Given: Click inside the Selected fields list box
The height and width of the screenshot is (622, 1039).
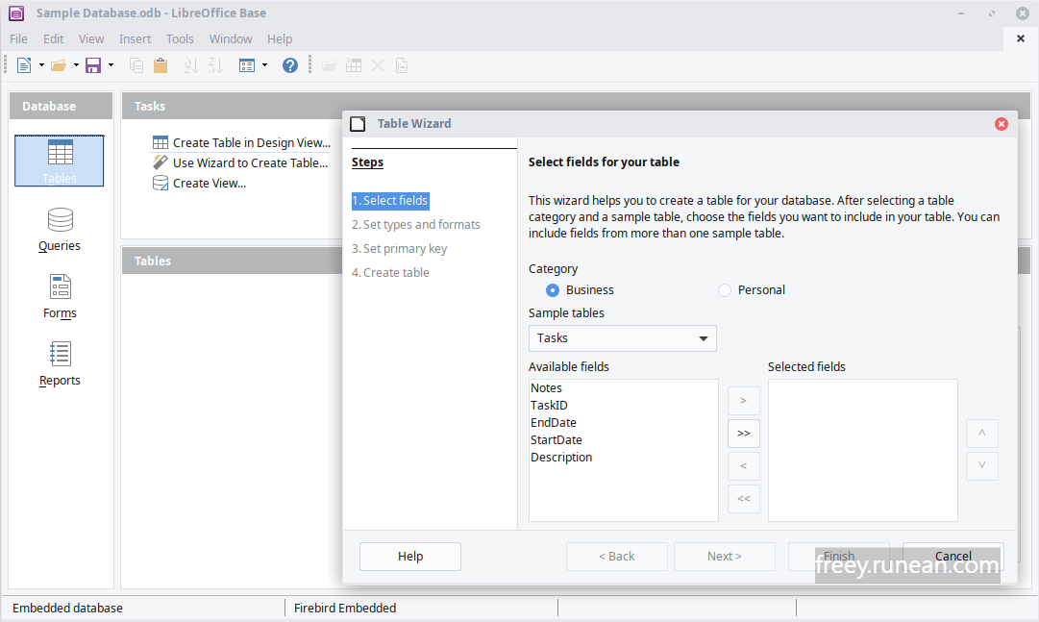Looking at the screenshot, I should point(863,450).
